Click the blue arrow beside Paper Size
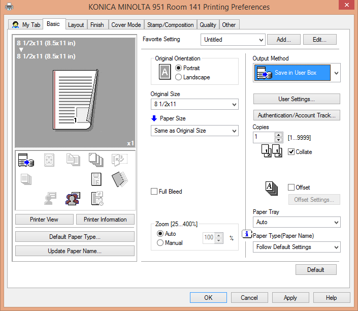 (x=154, y=118)
